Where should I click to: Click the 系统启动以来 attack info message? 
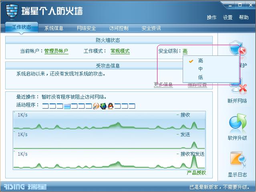(61, 74)
